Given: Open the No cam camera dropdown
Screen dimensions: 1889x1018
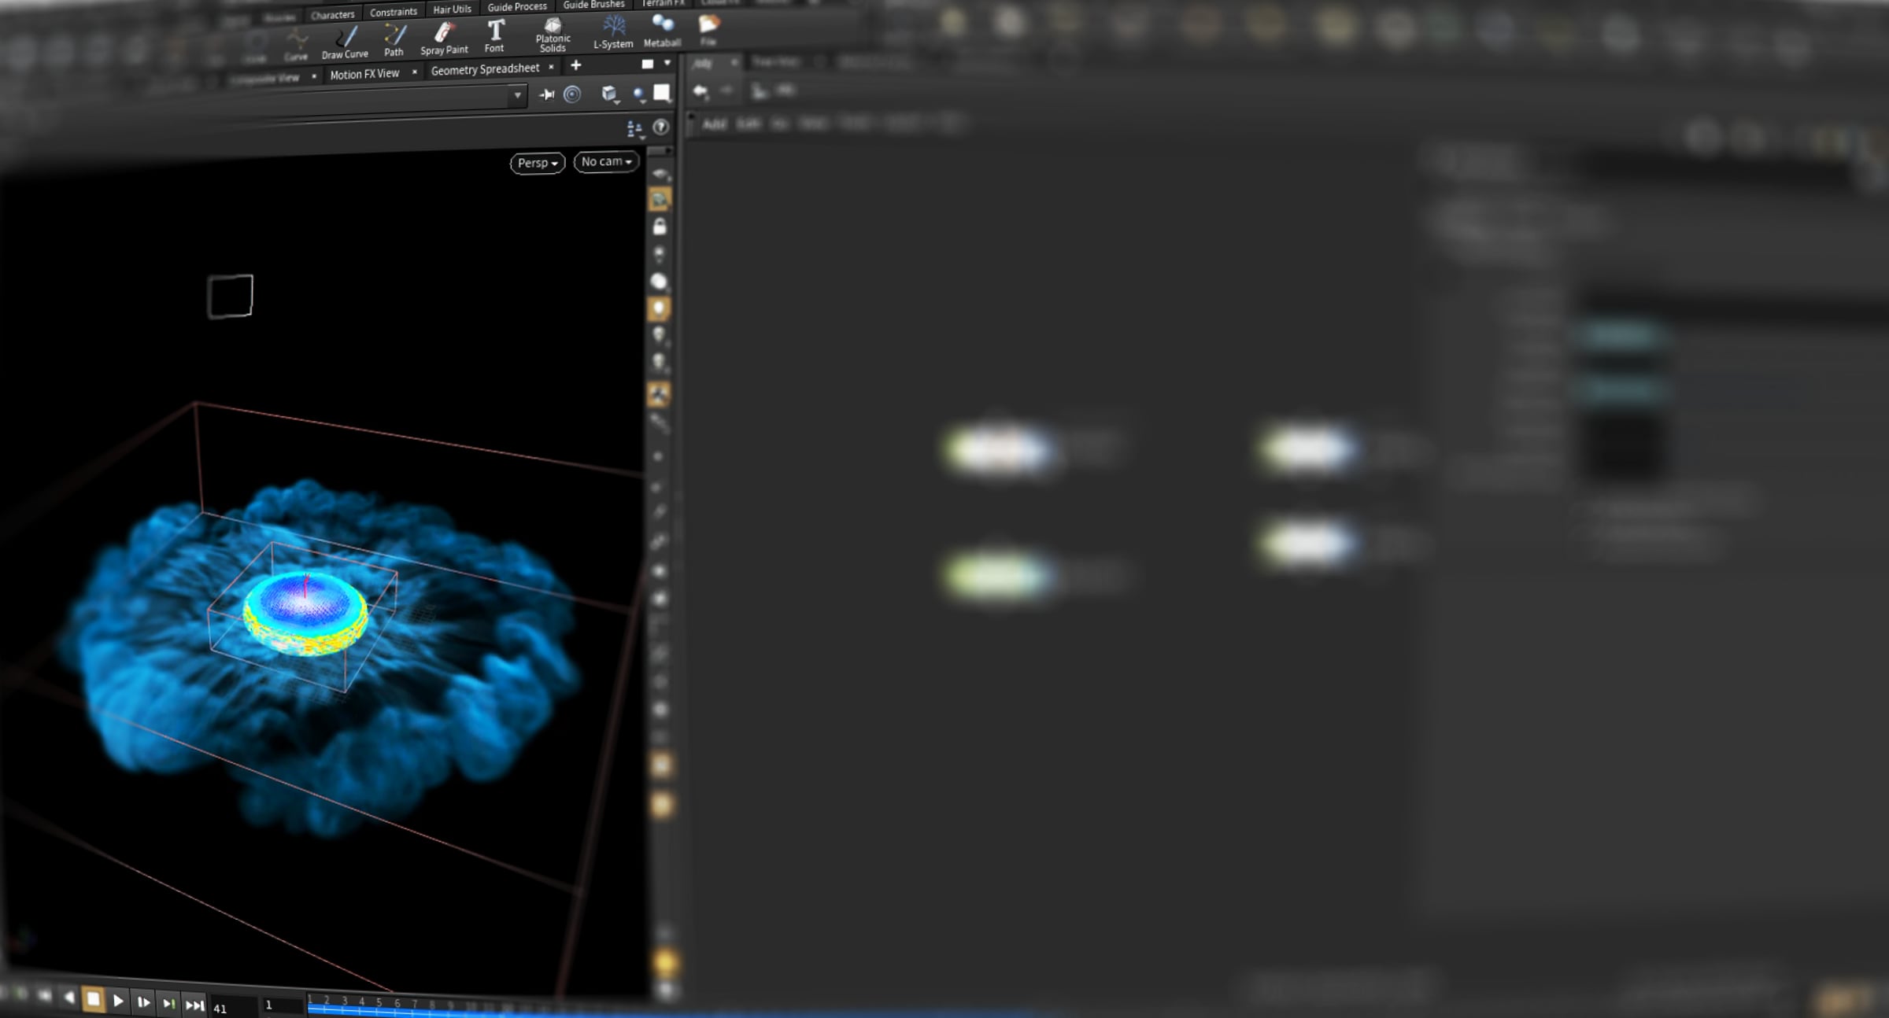Looking at the screenshot, I should point(606,161).
